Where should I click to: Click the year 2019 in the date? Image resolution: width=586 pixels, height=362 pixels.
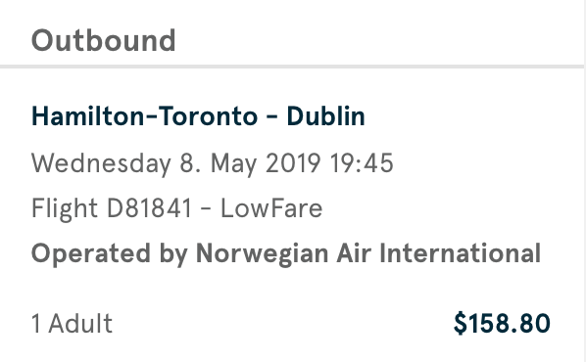293,163
